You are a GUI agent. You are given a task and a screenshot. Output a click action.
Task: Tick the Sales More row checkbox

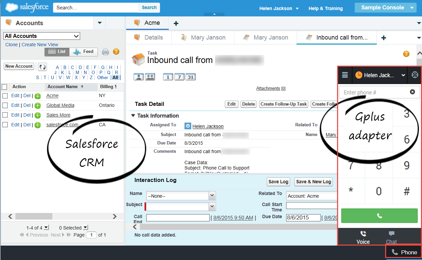click(5, 115)
